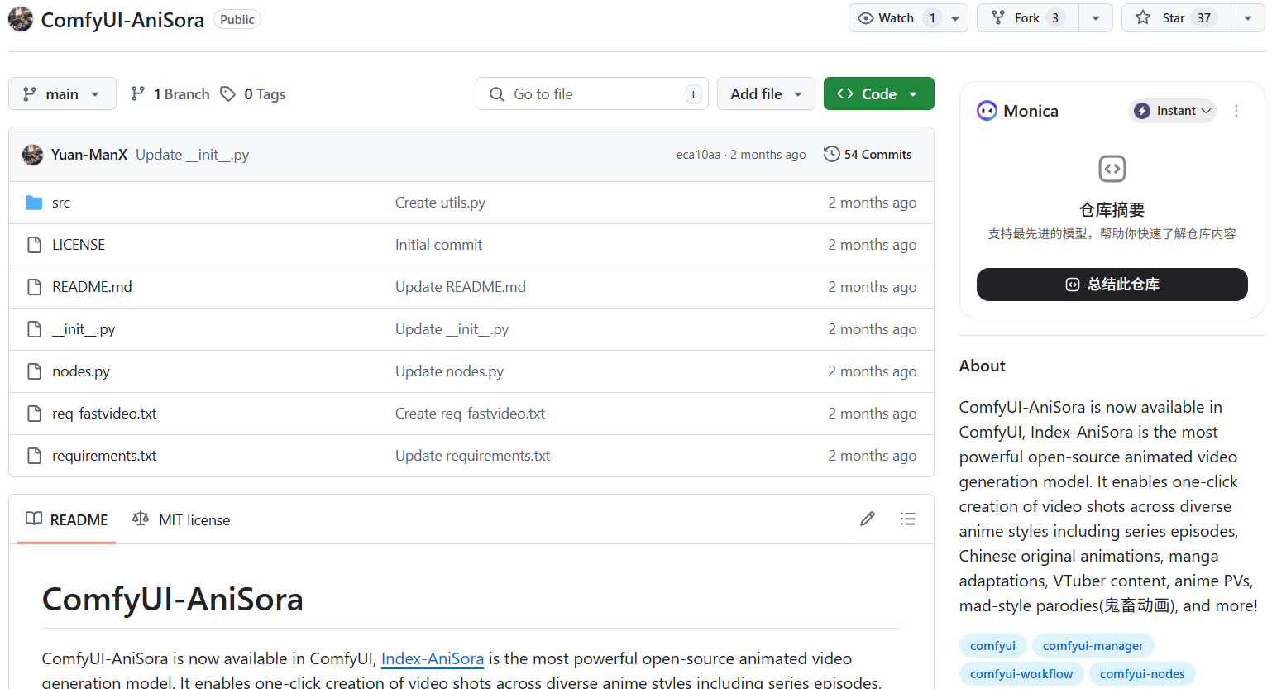View the 54 Commits history

868,155
